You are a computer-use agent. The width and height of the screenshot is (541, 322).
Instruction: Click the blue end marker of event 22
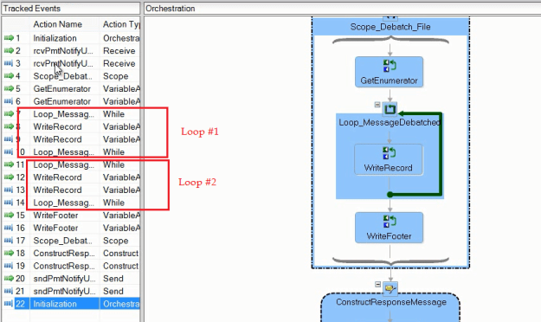(x=9, y=304)
